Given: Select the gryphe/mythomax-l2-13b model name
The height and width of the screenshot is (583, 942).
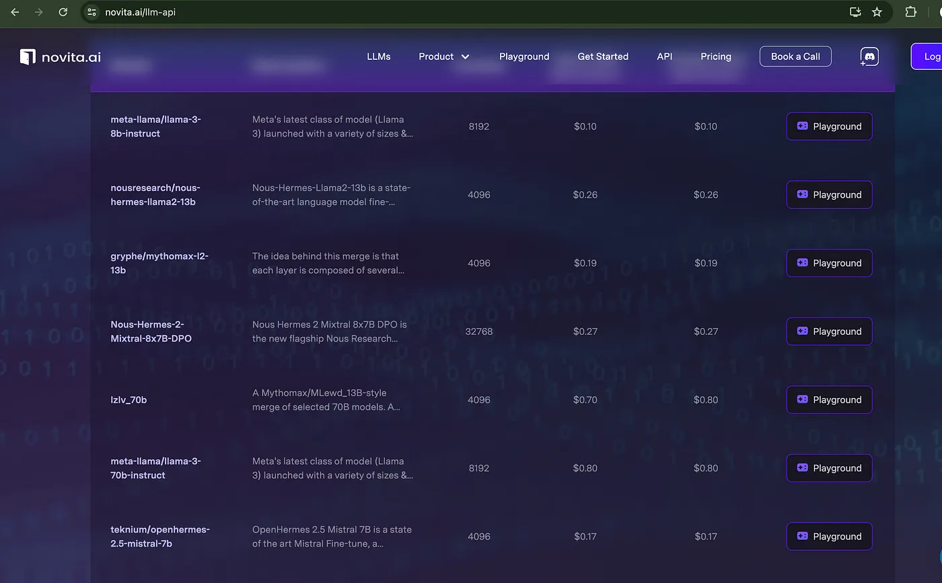Looking at the screenshot, I should (159, 263).
